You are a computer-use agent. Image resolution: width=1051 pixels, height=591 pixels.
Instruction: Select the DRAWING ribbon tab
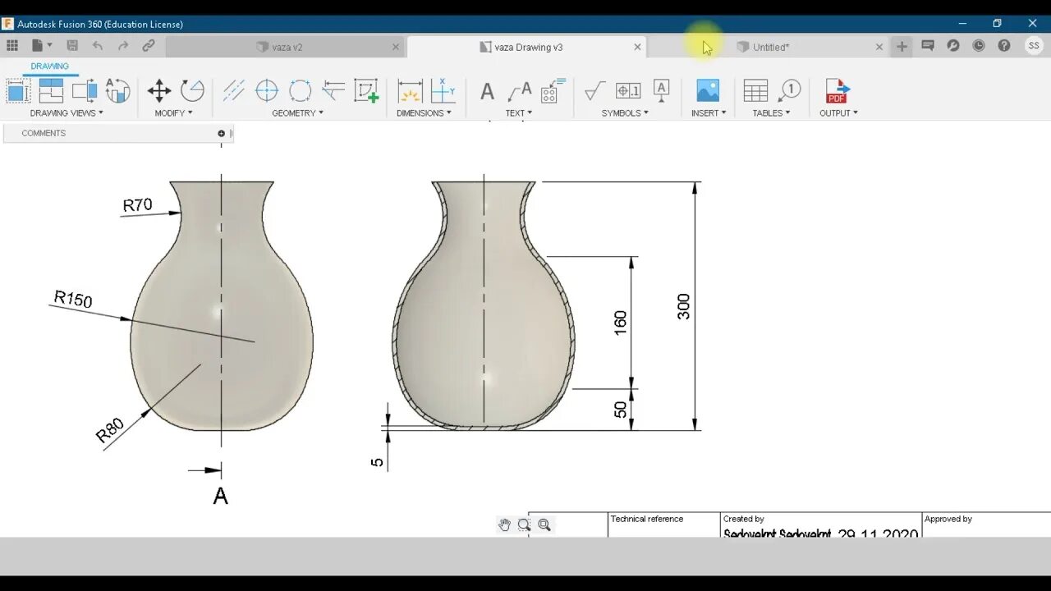[x=50, y=66]
